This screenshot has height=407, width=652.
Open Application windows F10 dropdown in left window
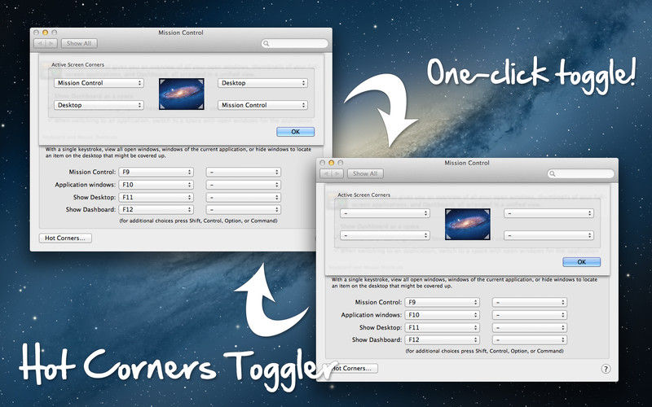click(156, 185)
